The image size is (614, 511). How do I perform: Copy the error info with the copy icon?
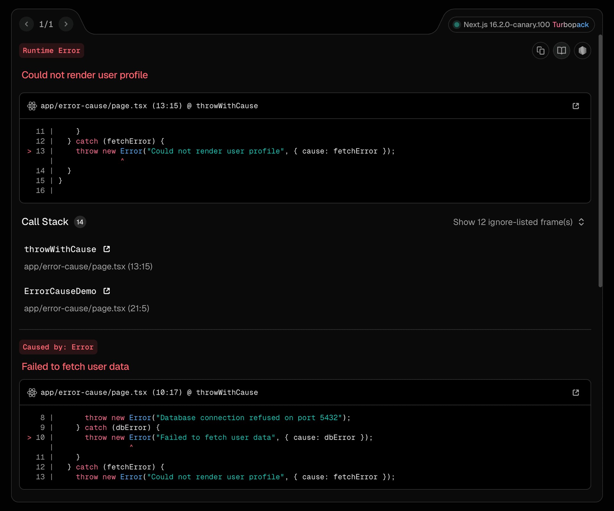pyautogui.click(x=540, y=51)
